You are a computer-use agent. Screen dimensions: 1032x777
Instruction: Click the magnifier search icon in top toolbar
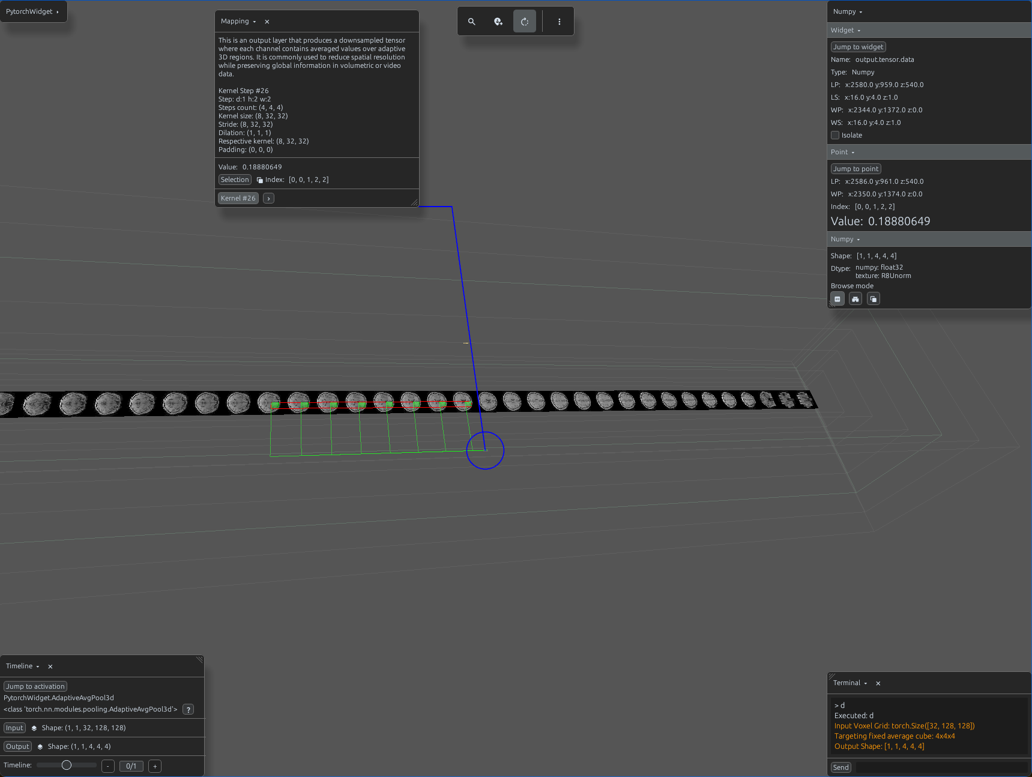point(472,22)
